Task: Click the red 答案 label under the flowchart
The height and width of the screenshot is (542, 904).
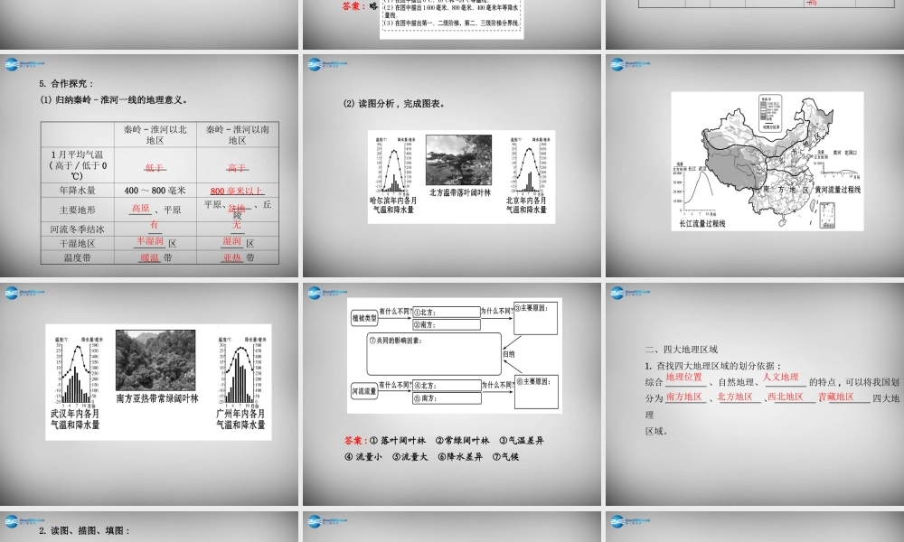Action: click(x=355, y=441)
